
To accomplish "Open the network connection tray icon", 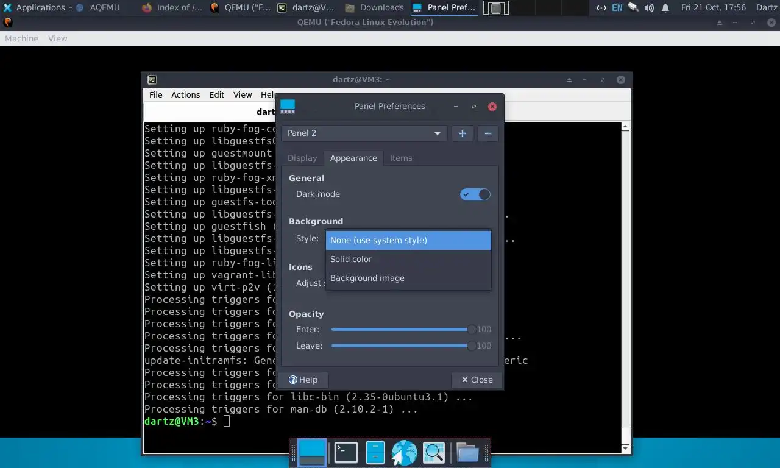I will point(601,8).
